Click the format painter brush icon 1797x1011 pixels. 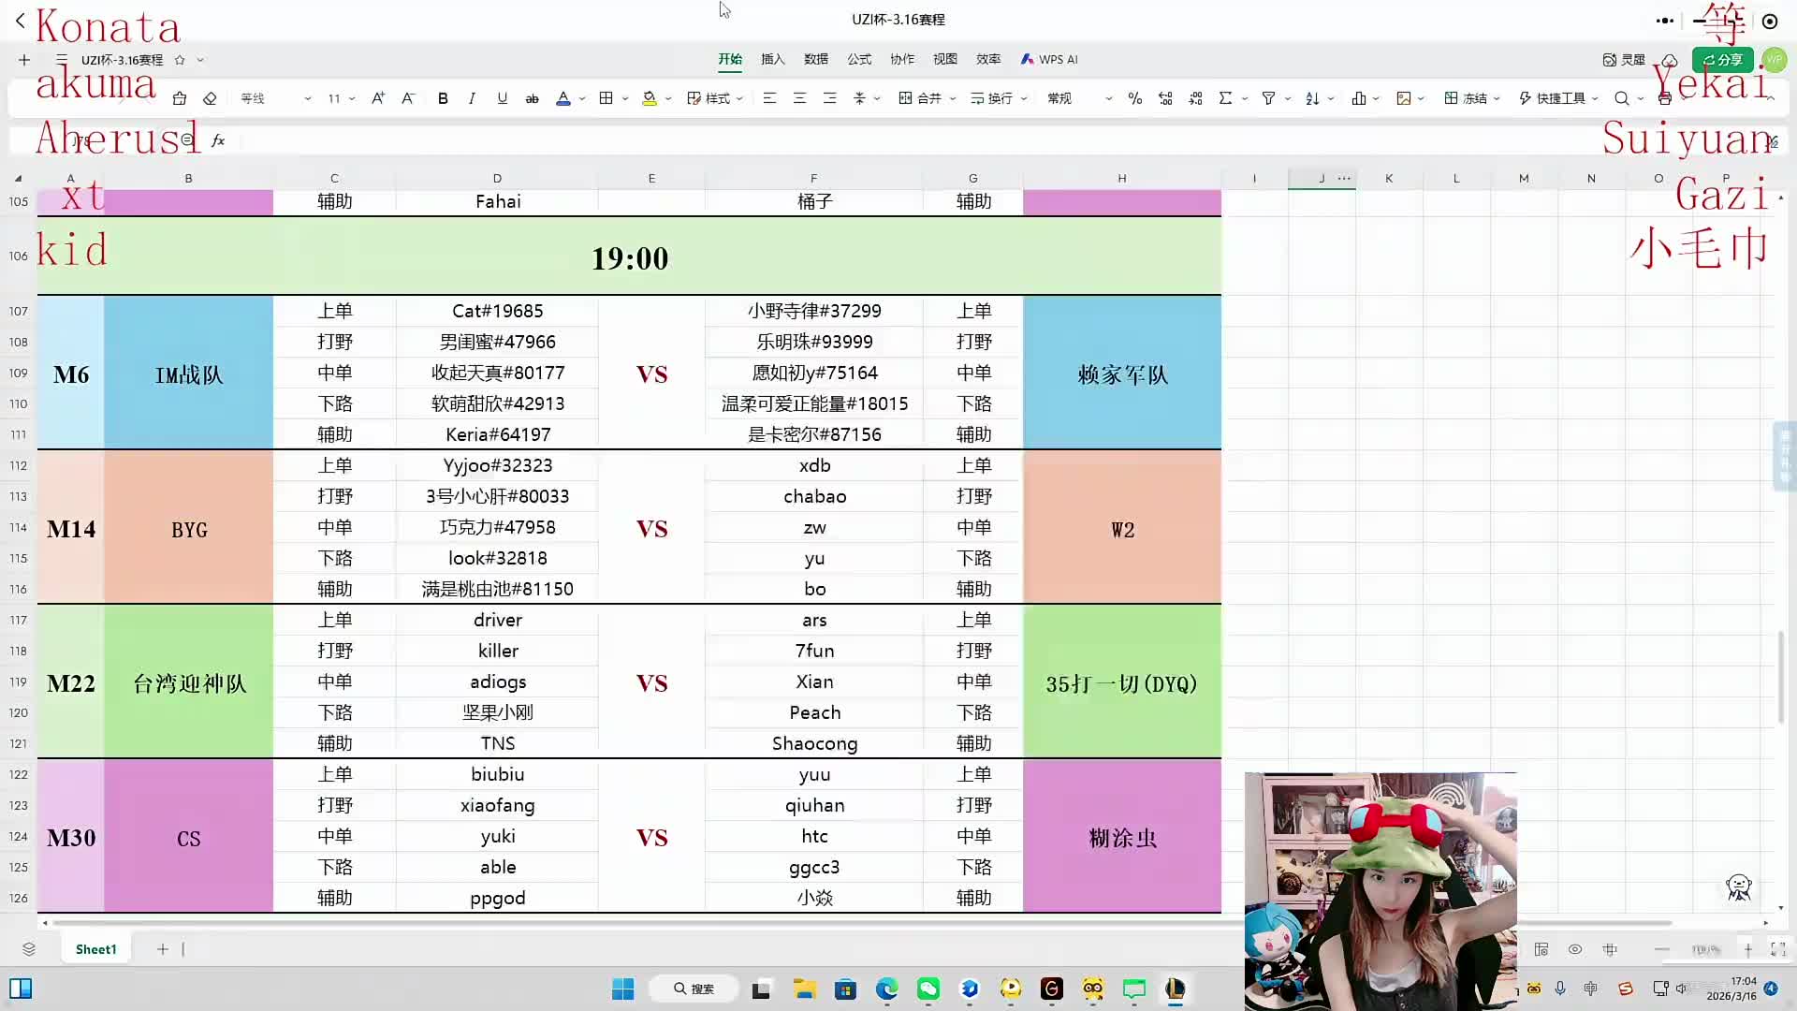point(180,98)
